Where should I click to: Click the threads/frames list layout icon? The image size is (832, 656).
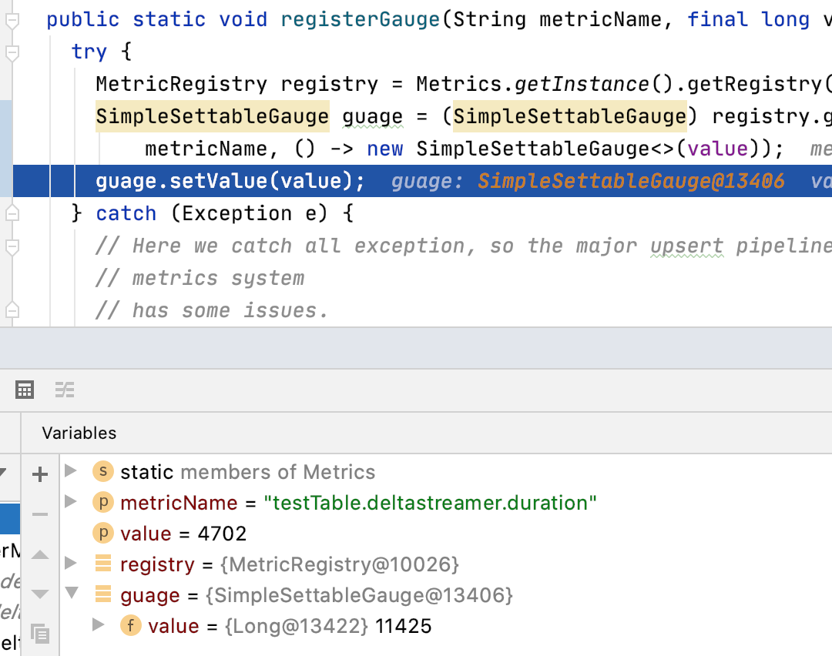pos(65,390)
